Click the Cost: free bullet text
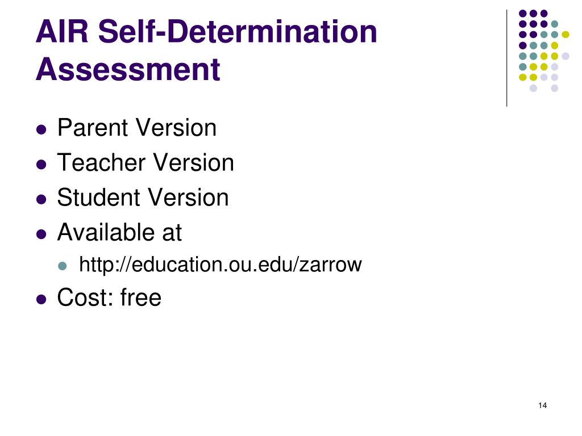582x436 pixels. point(109,297)
